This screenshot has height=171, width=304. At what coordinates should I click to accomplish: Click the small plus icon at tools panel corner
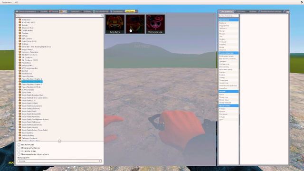tap(287, 12)
